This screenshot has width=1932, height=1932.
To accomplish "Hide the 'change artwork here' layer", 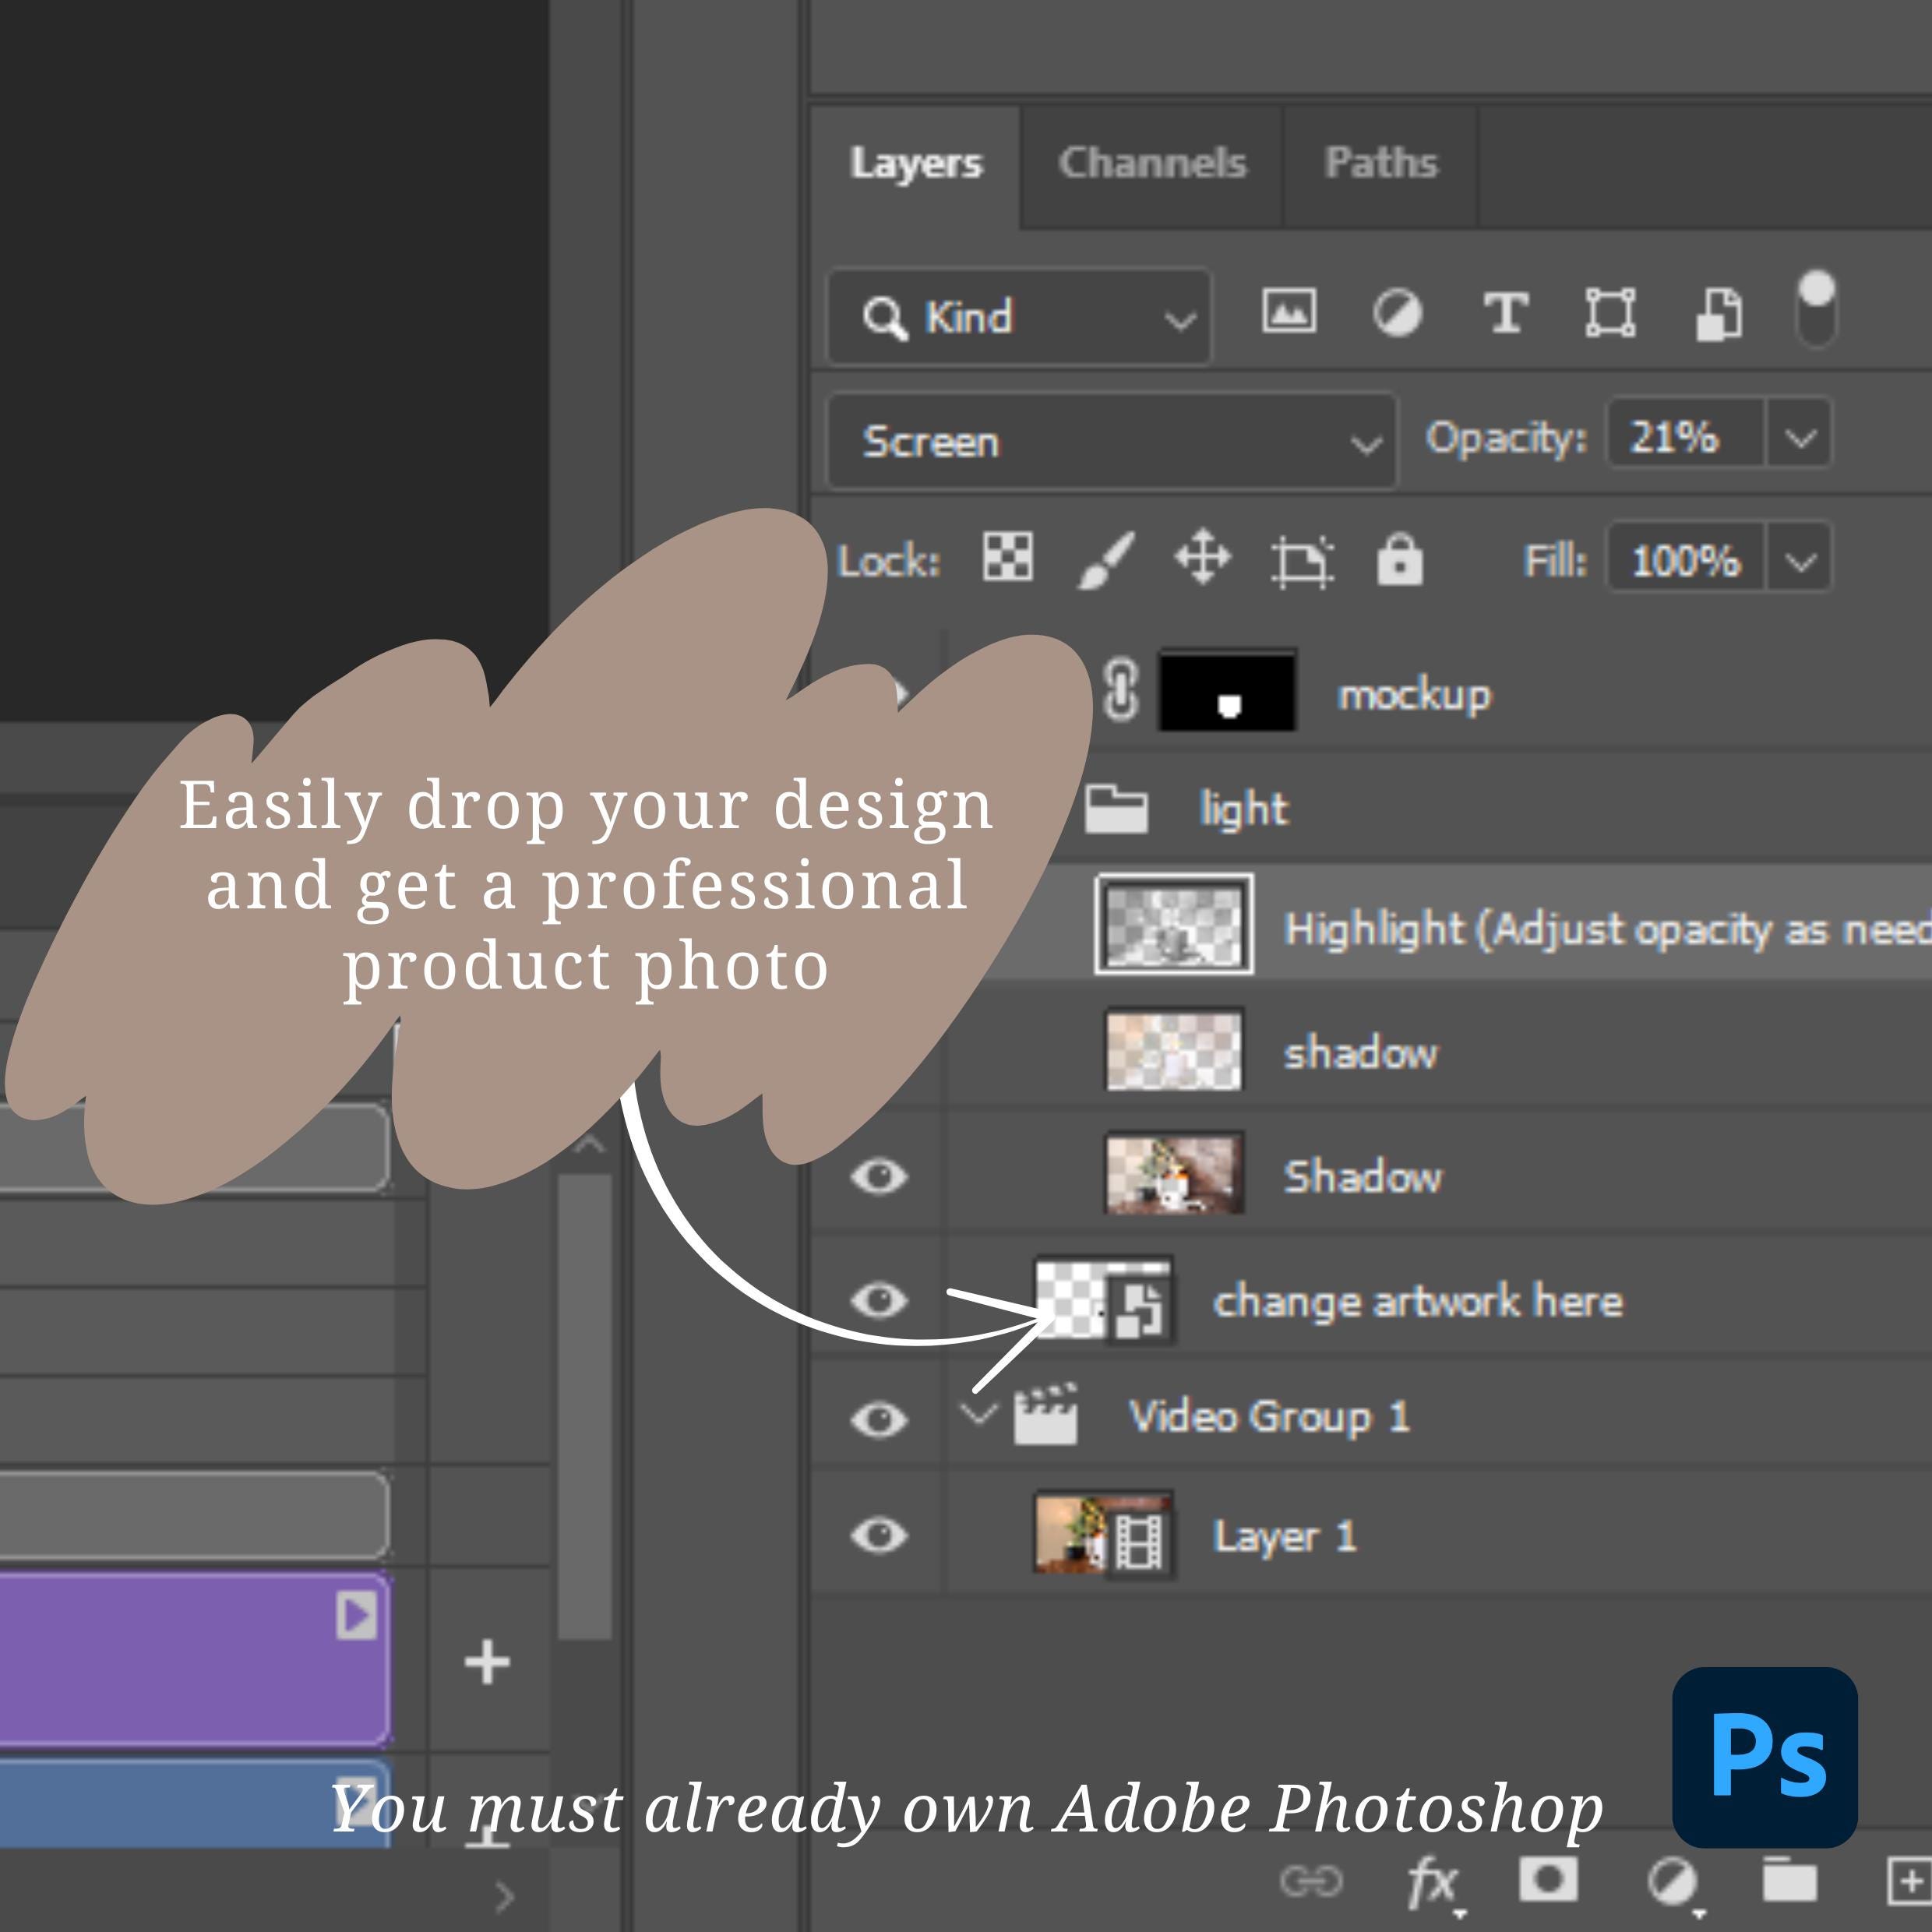I will (x=879, y=1301).
